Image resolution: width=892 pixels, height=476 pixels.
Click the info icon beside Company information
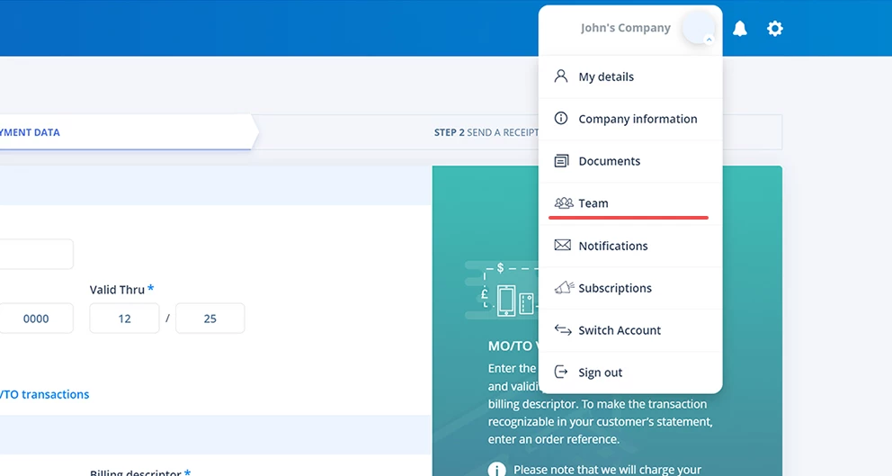561,119
